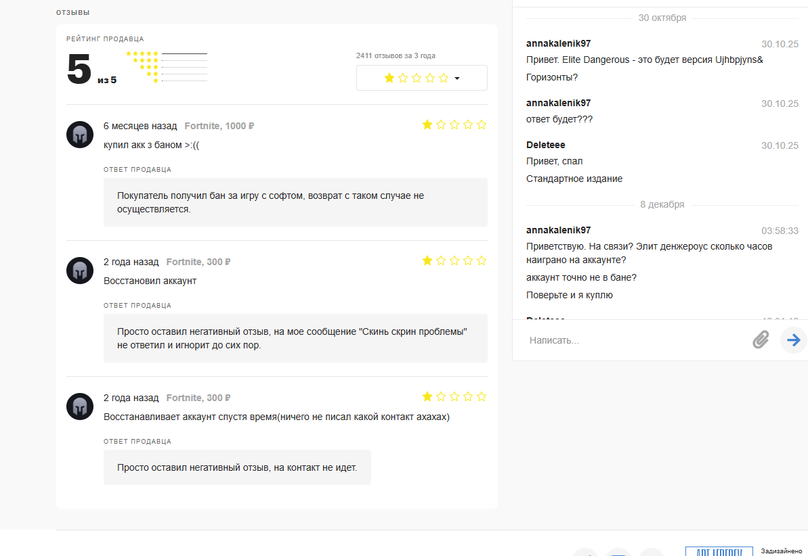Click the avatar on the 'Восстановил аккаунт' review
Image resolution: width=808 pixels, height=556 pixels.
tap(80, 271)
